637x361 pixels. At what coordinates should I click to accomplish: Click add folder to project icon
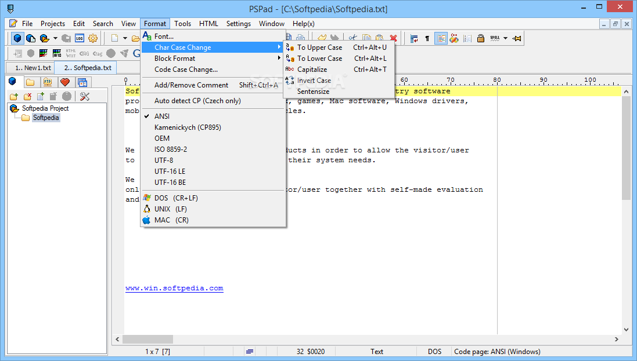[x=14, y=97]
